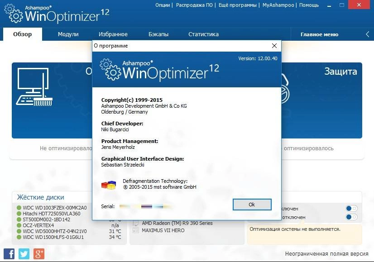Click the Защита panel title
The width and height of the screenshot is (374, 262).
click(x=340, y=71)
